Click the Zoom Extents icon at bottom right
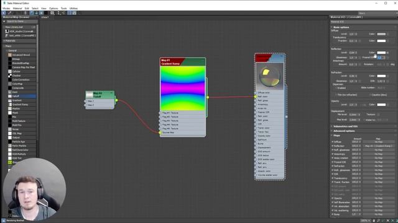This screenshot has height=223, width=398. 388,221
